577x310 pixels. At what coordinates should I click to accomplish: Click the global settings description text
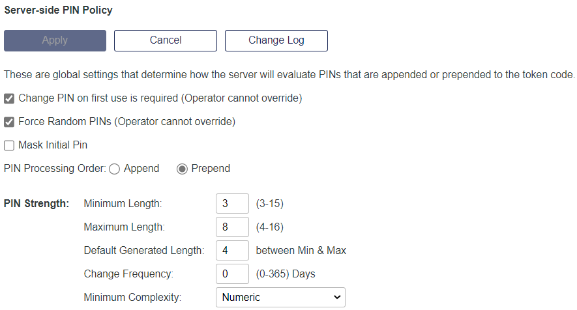tap(289, 74)
